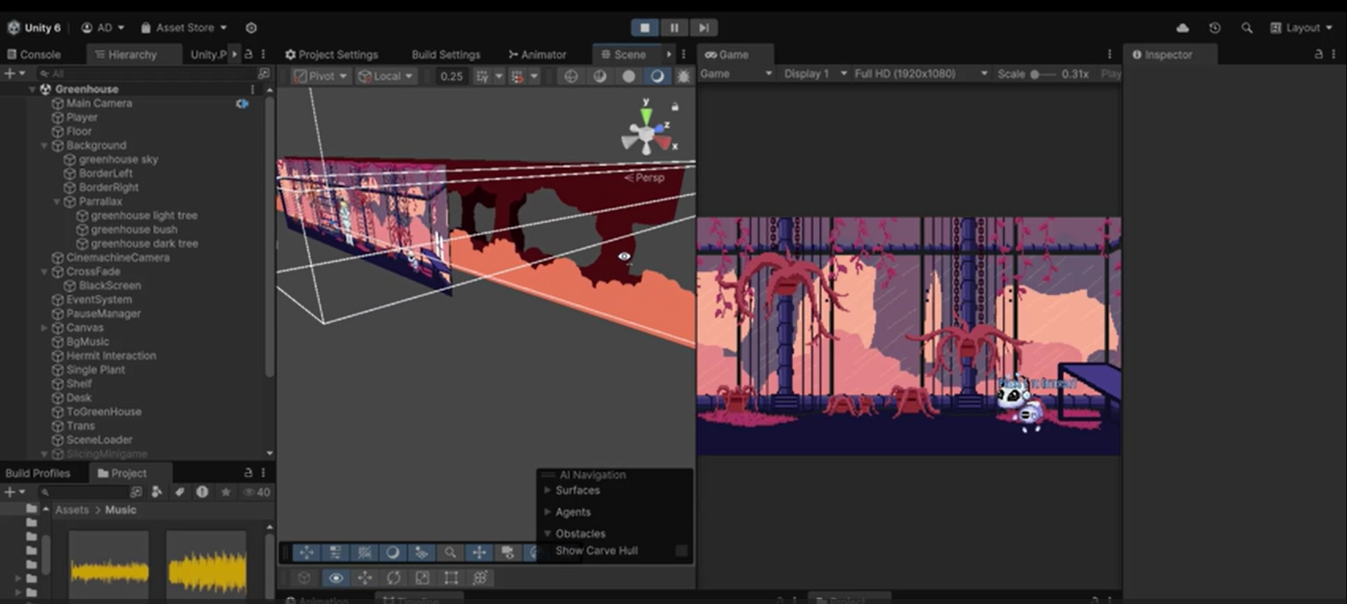Image resolution: width=1347 pixels, height=604 pixels.
Task: Open Greenhouse scene options kebab menu
Action: (252, 89)
